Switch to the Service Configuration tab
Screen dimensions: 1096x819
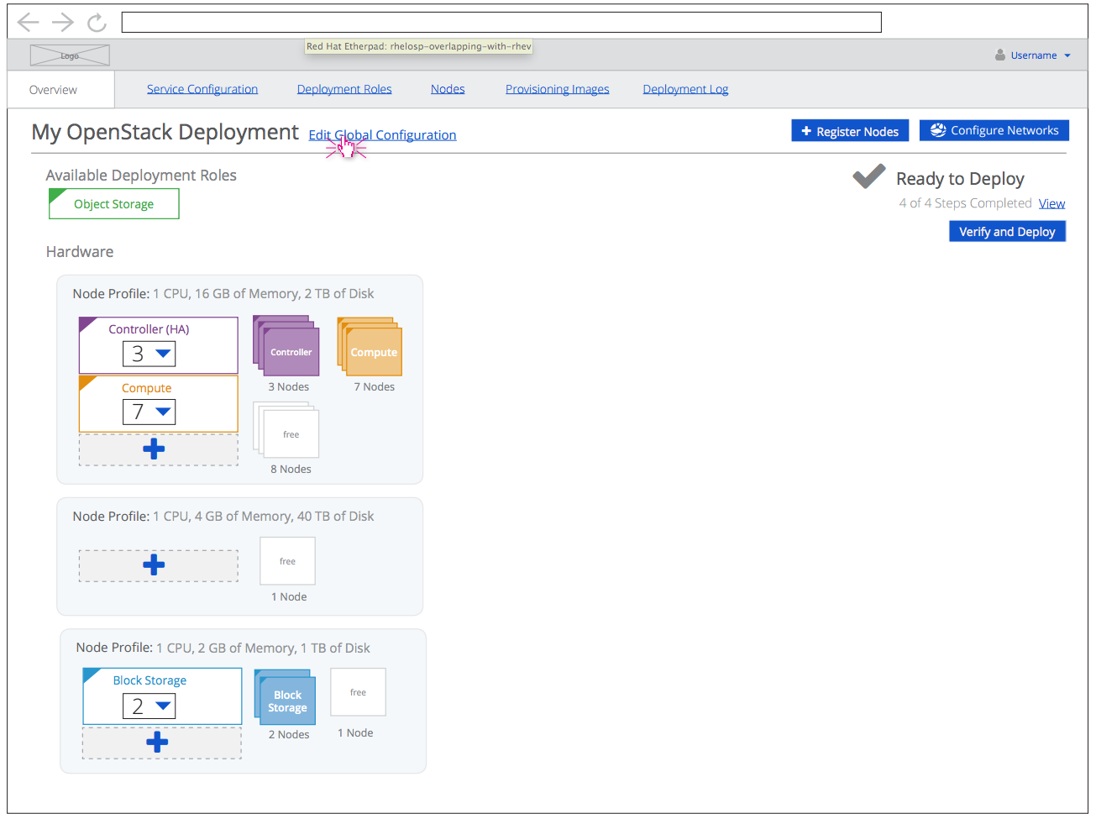click(x=202, y=89)
